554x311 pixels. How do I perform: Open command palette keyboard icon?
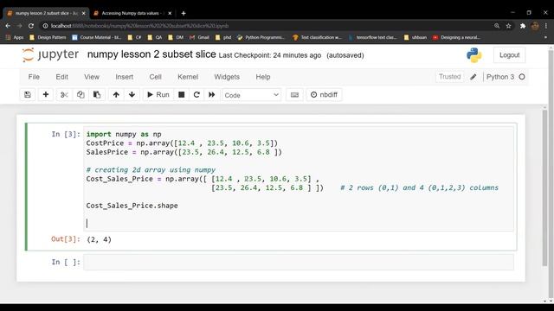[294, 95]
